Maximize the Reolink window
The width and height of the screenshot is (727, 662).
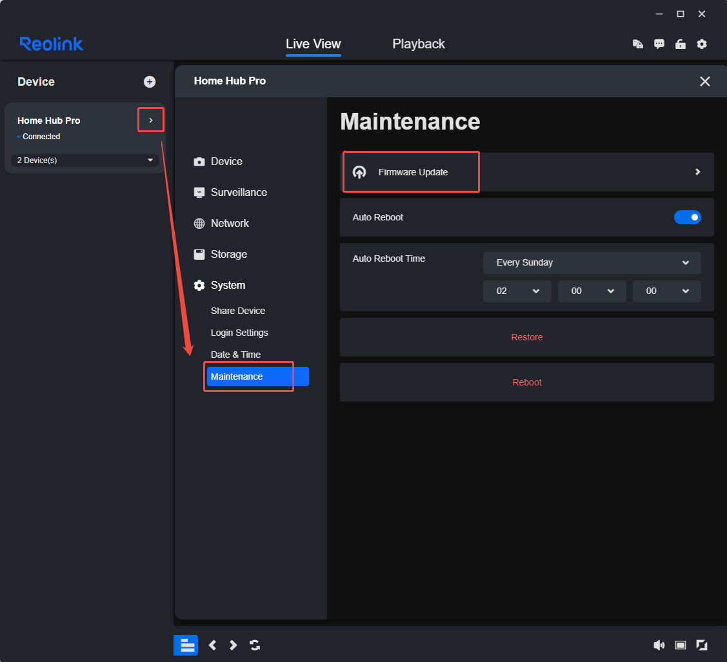coord(680,14)
